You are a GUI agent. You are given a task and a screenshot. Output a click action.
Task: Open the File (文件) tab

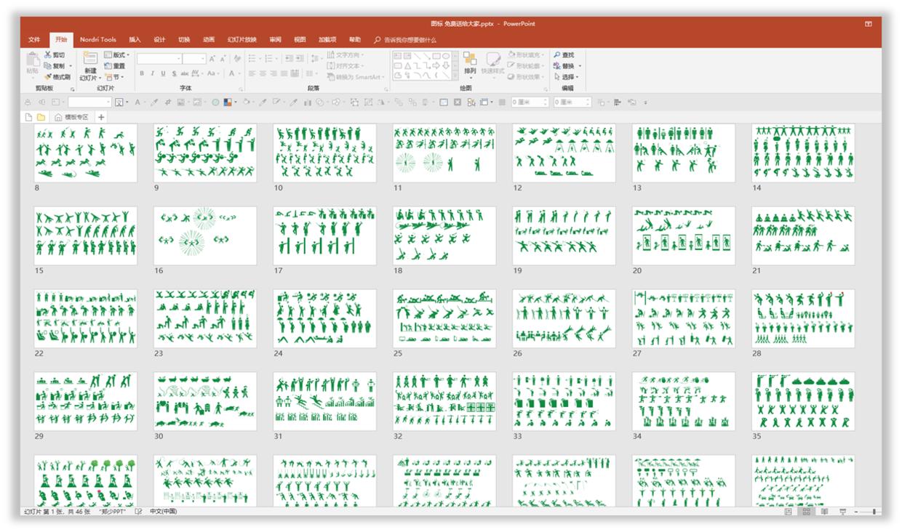click(x=34, y=40)
